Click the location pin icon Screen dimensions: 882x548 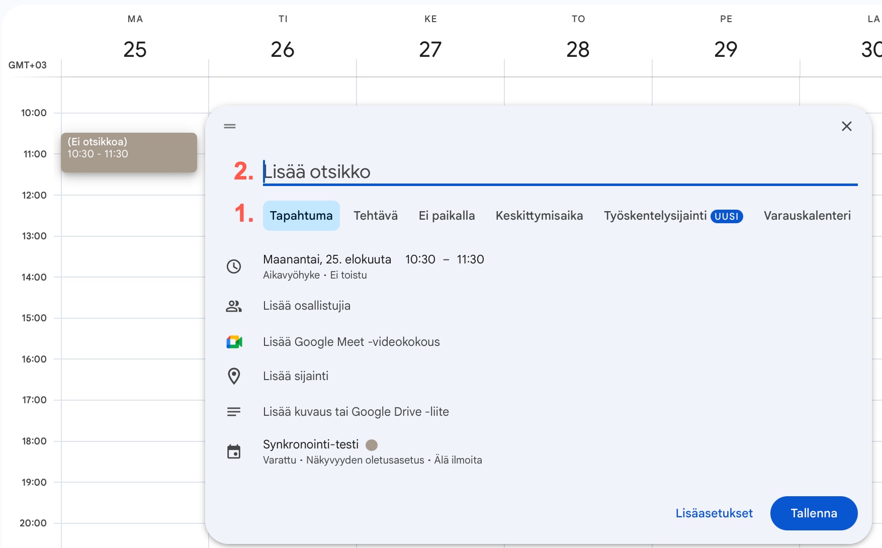click(x=234, y=376)
